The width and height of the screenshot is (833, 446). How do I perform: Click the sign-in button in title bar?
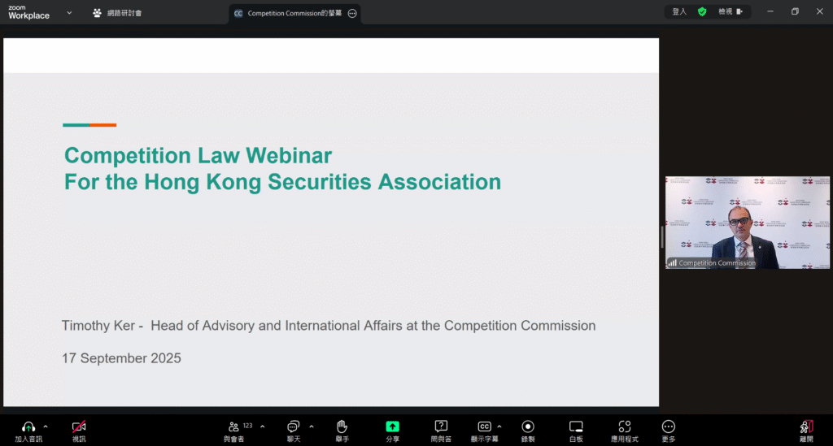[x=679, y=11]
